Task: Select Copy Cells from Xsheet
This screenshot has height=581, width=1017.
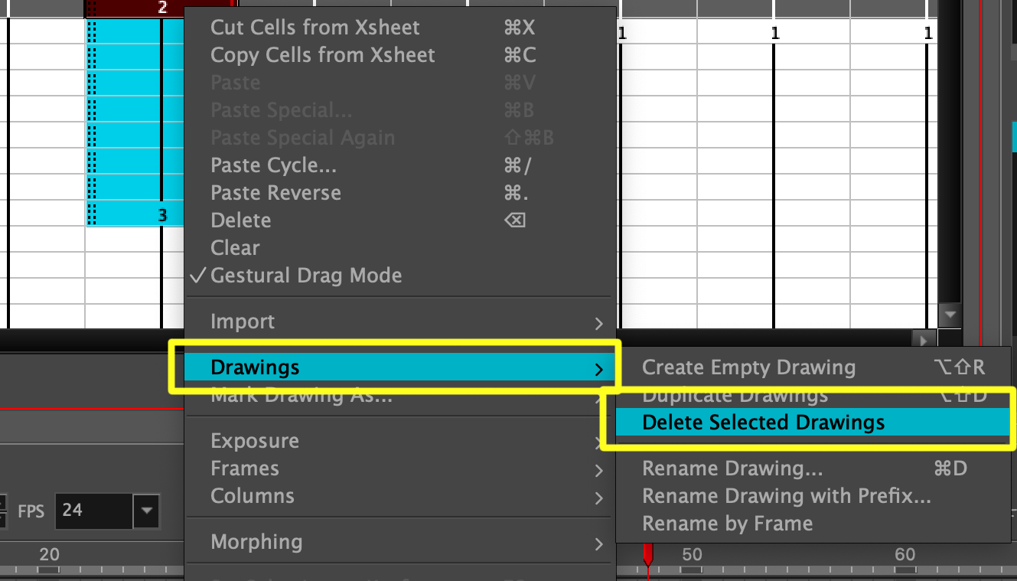Action: [x=322, y=54]
